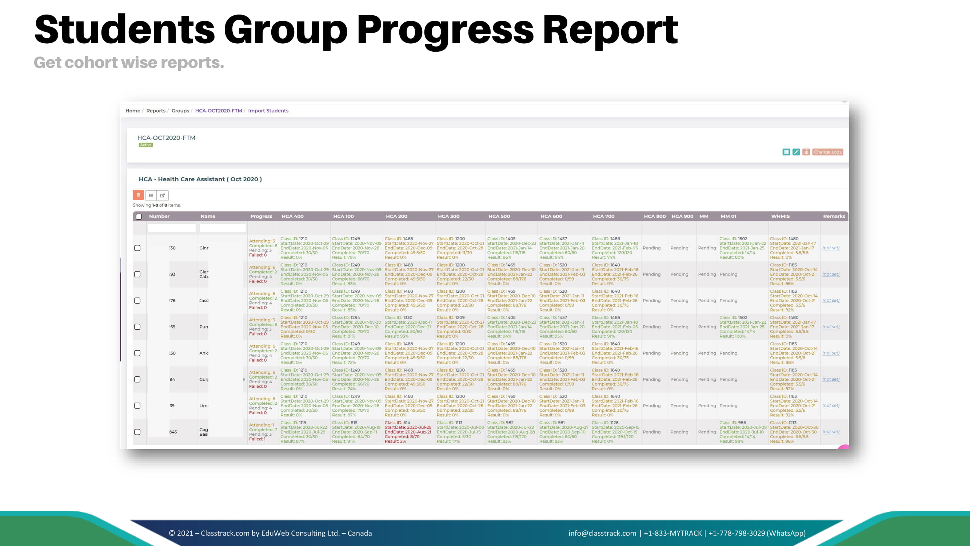970x546 pixels.
Task: Click the first row's (not set) remark
Action: click(831, 248)
